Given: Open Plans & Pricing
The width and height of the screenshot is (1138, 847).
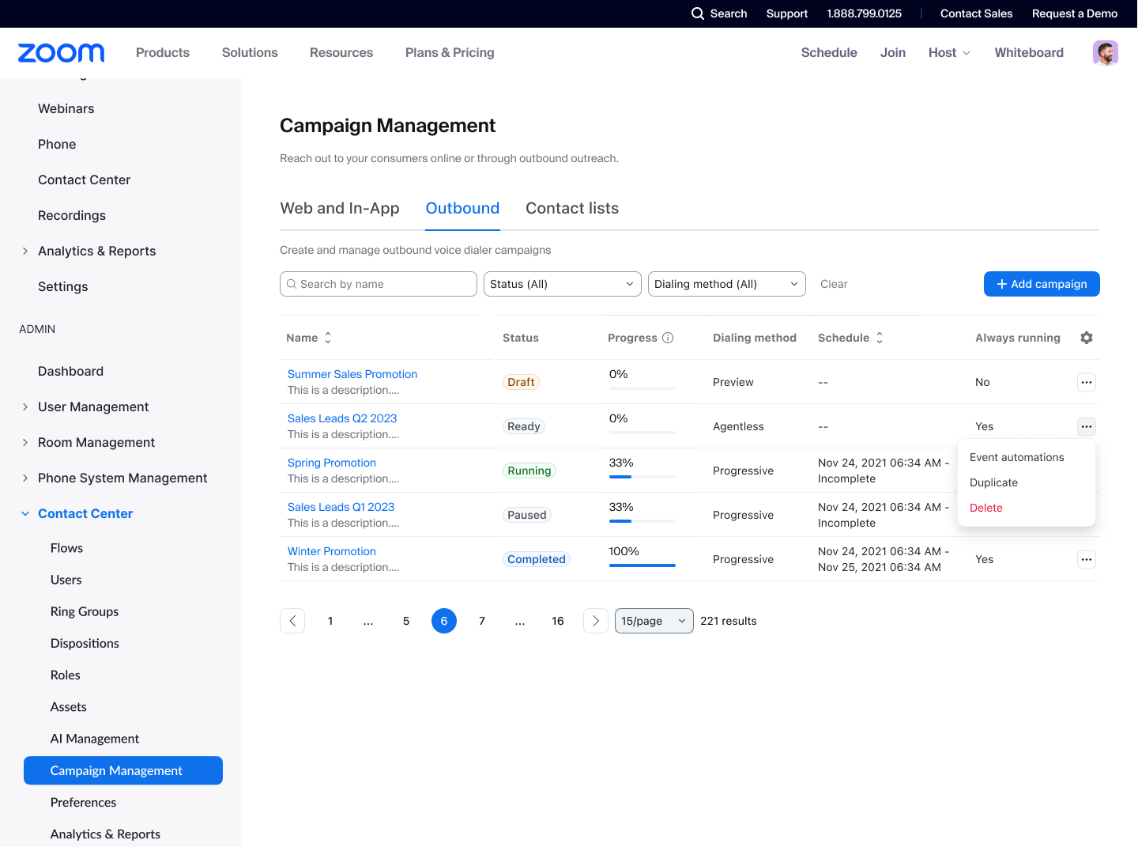Looking at the screenshot, I should 450,53.
